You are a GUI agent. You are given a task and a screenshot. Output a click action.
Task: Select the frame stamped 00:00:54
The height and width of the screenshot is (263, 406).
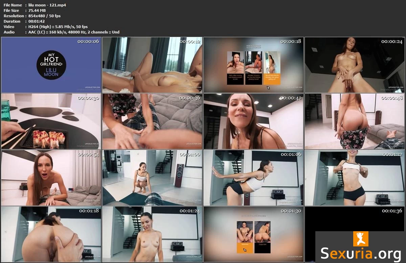tap(51, 178)
